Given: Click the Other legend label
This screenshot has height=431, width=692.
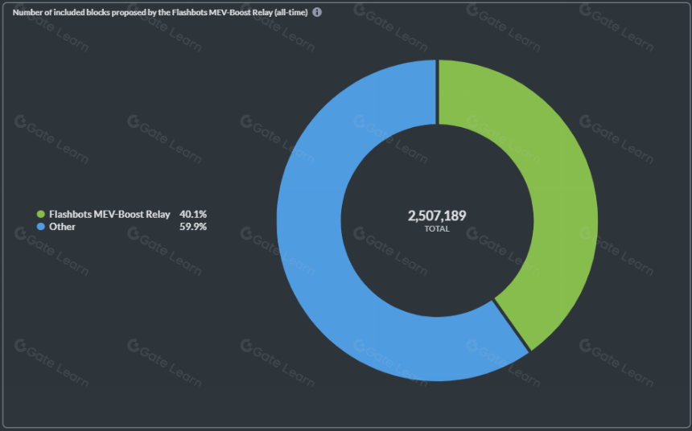Looking at the screenshot, I should [x=62, y=227].
